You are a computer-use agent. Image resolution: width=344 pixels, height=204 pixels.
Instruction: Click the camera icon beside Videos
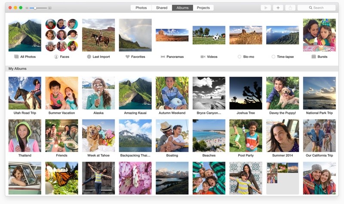(203, 57)
